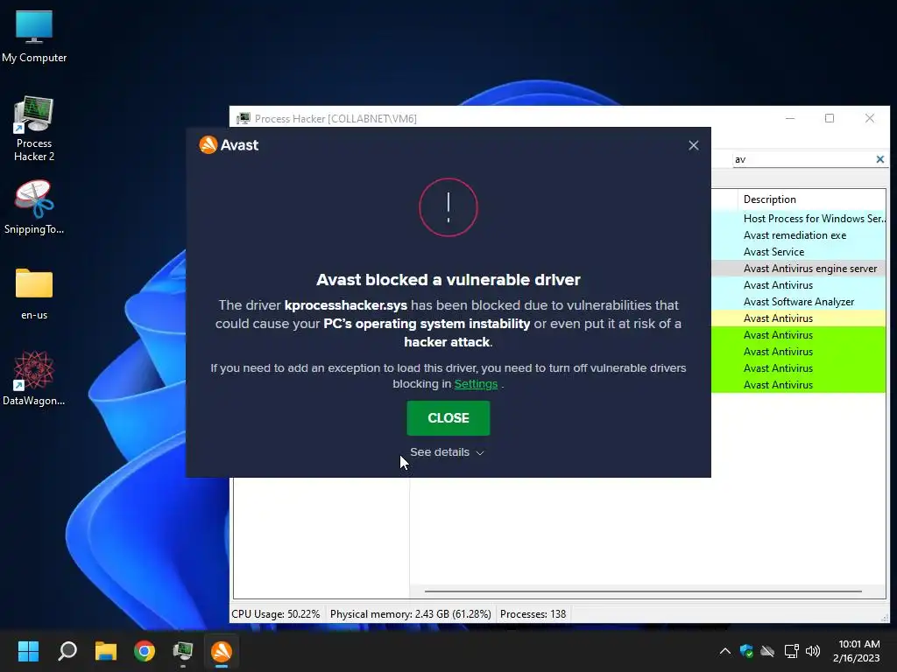Click the Process Hacker title bar icon

click(x=244, y=118)
